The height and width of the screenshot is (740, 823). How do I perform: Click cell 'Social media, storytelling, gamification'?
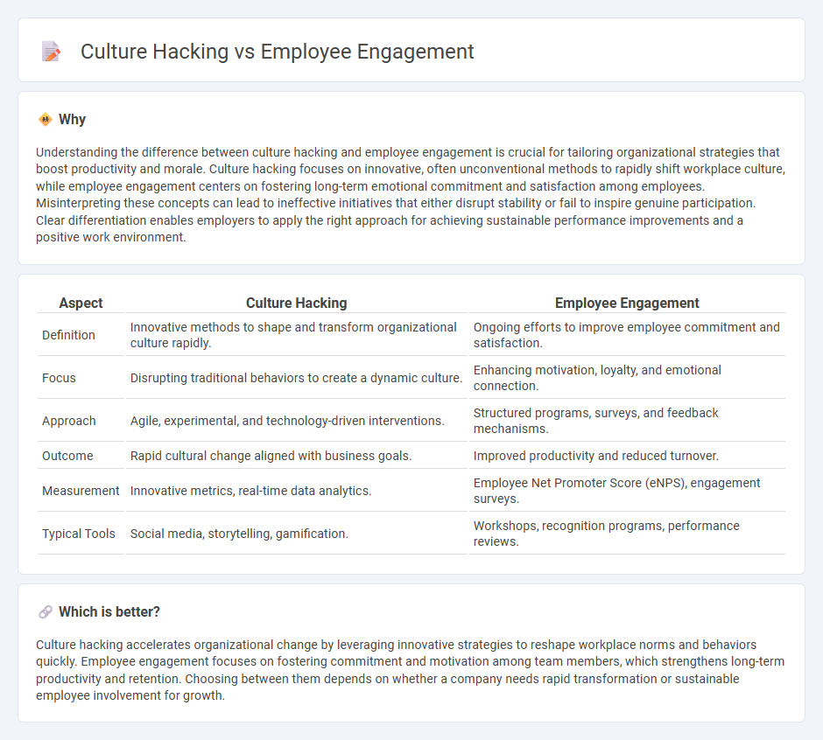click(x=297, y=534)
